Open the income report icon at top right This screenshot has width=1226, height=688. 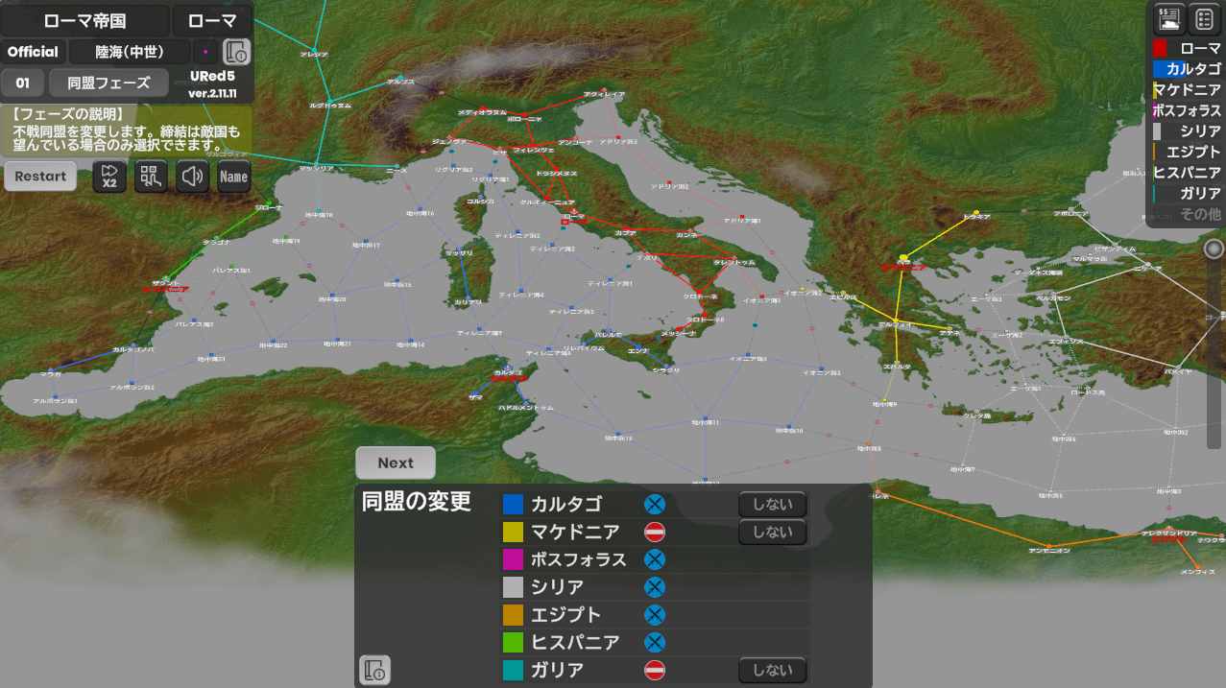coord(1169,18)
